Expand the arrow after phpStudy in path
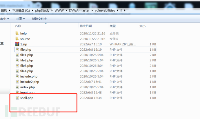Image resolution: width=200 pixels, height=119 pixels. click(52, 10)
